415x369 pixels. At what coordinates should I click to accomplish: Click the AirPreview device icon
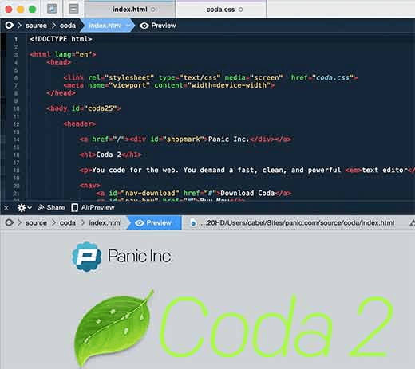[74, 207]
